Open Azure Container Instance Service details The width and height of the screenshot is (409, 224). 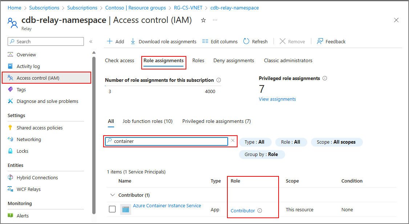[x=167, y=205]
